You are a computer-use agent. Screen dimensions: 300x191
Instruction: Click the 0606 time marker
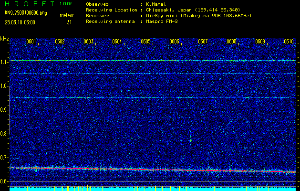tap(174, 42)
